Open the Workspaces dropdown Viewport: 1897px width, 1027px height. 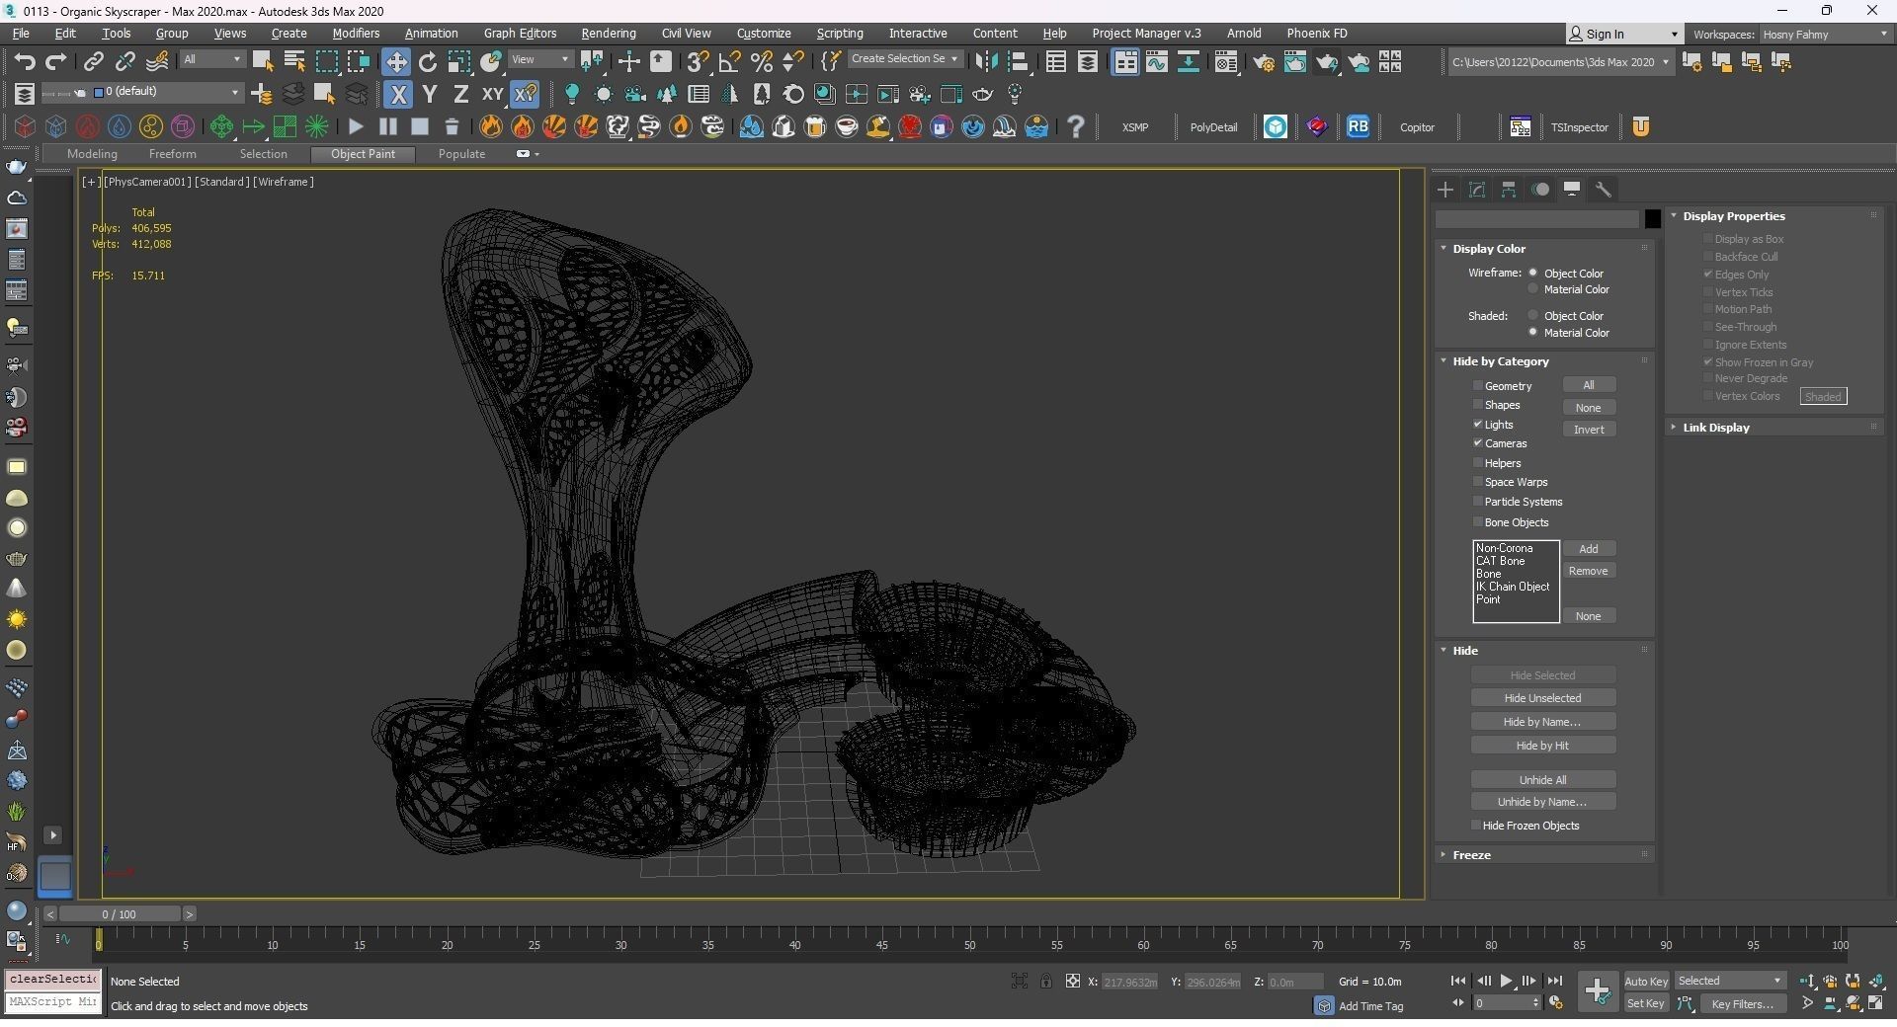1823,35
